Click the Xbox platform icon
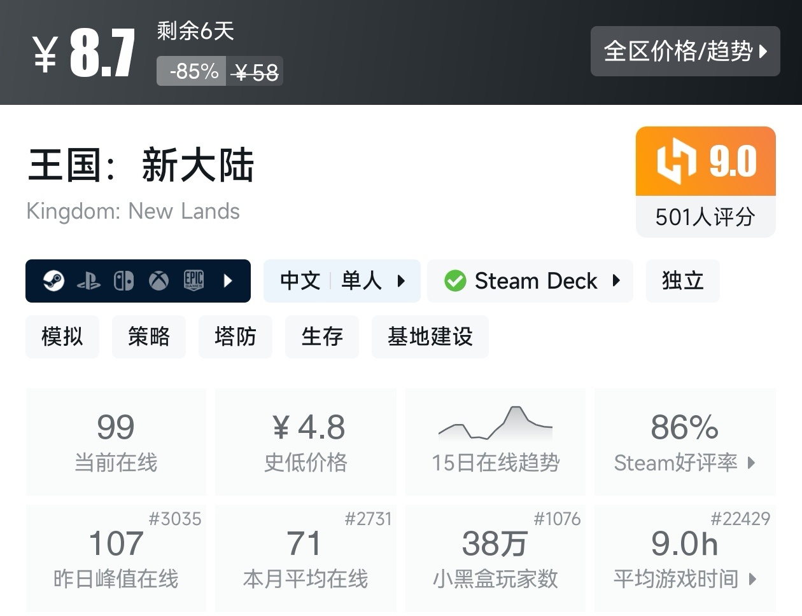Image resolution: width=802 pixels, height=616 pixels. pos(158,280)
